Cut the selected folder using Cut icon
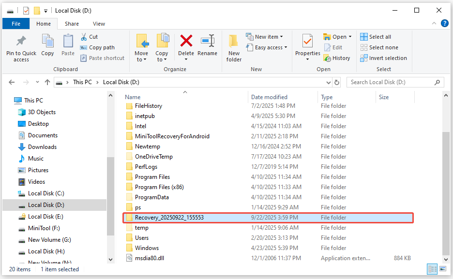 pyautogui.click(x=90, y=36)
